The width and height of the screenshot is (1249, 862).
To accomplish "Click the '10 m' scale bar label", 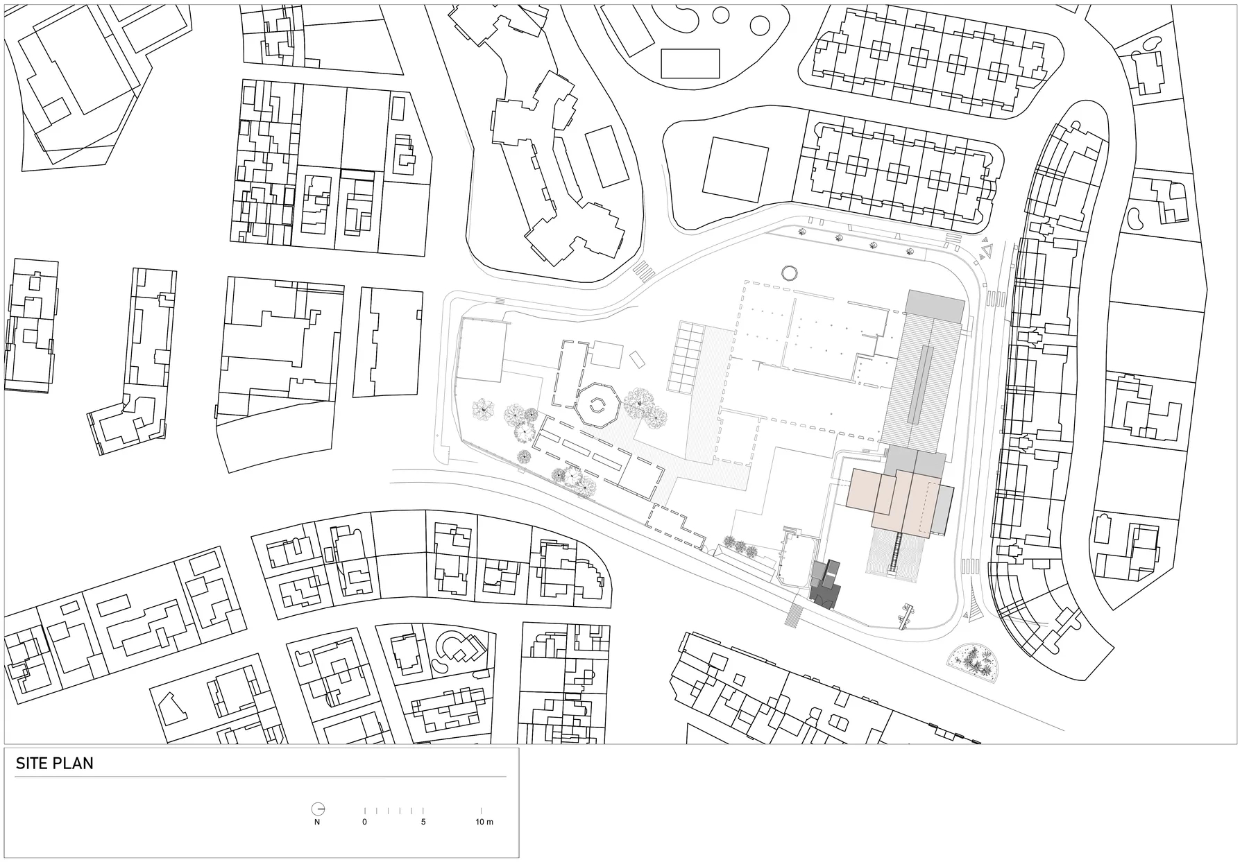I will tap(484, 822).
